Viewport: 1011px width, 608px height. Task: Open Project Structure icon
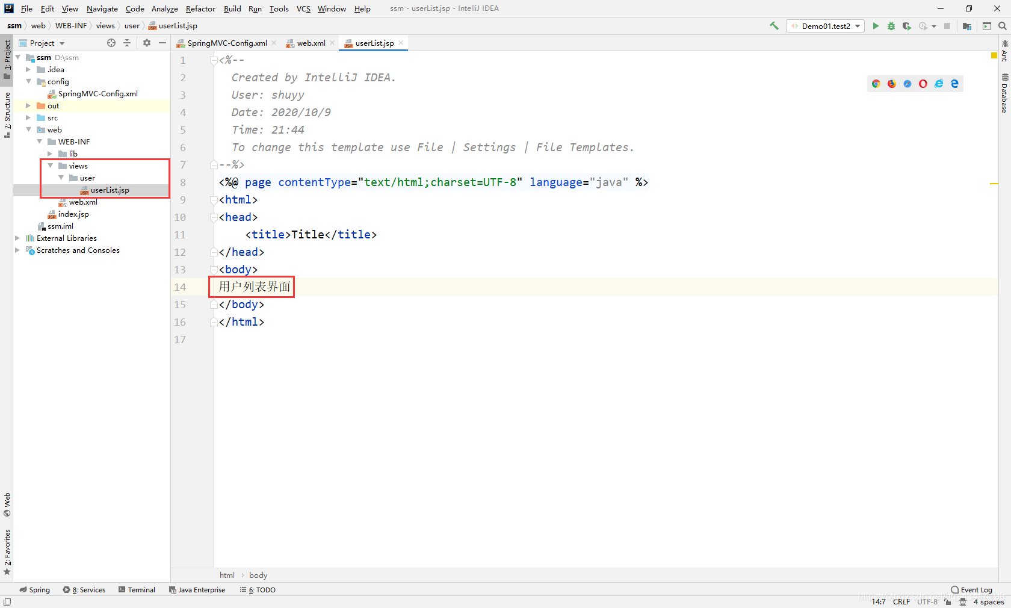(x=967, y=26)
